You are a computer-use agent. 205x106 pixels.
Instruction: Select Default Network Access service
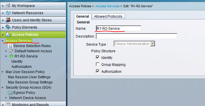click(x=33, y=51)
